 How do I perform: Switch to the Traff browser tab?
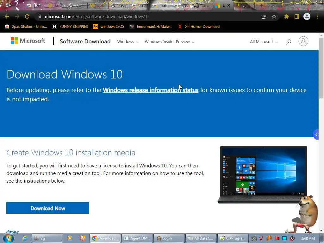pos(161,6)
